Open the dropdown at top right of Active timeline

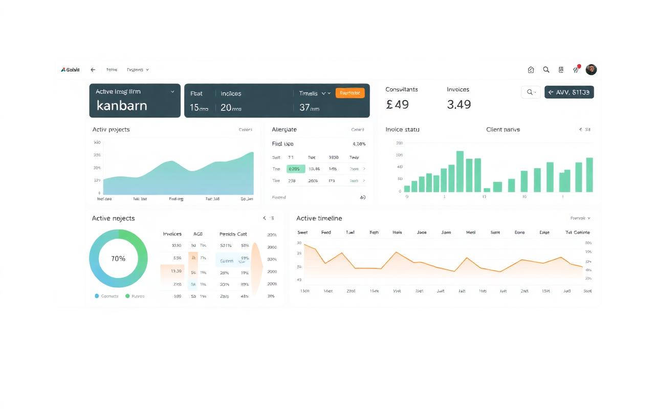tap(580, 218)
